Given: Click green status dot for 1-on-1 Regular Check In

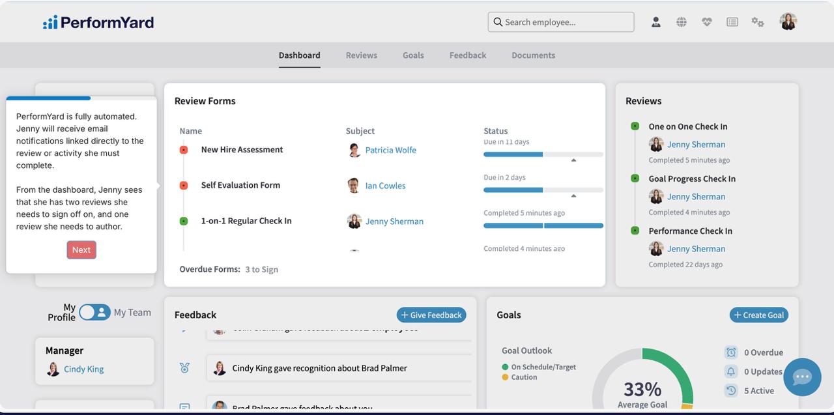Looking at the screenshot, I should click(184, 221).
